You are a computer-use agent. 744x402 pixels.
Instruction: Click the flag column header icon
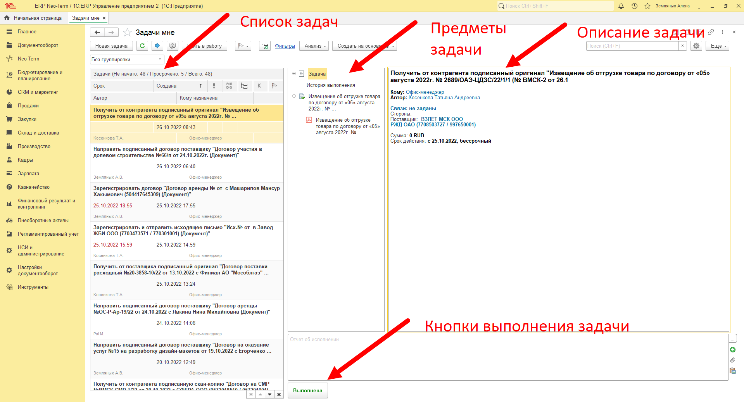click(274, 86)
